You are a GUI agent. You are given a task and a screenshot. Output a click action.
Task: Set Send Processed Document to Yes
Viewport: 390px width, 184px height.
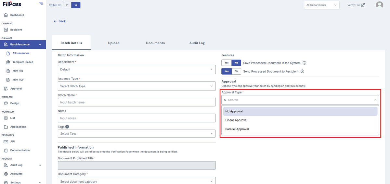[x=227, y=71]
